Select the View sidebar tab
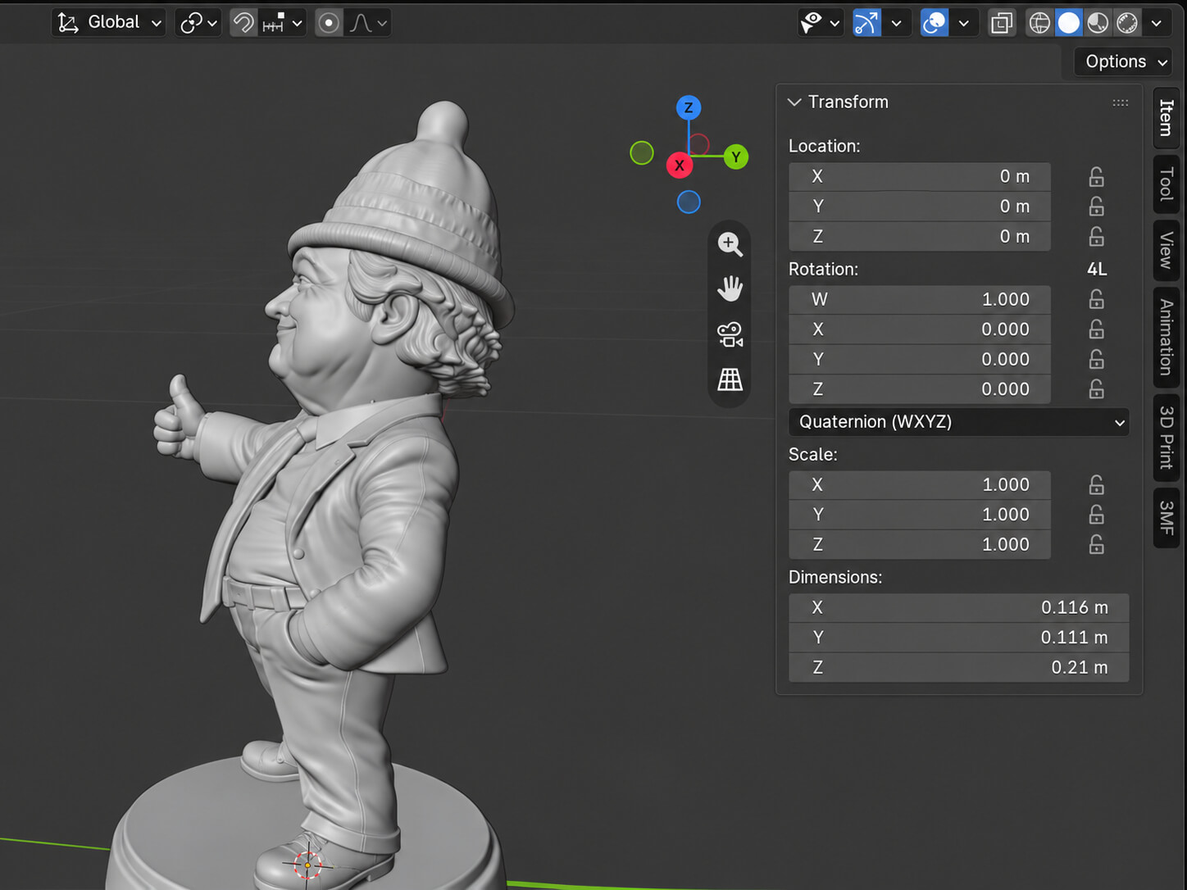Viewport: 1187px width, 890px height. pyautogui.click(x=1166, y=250)
